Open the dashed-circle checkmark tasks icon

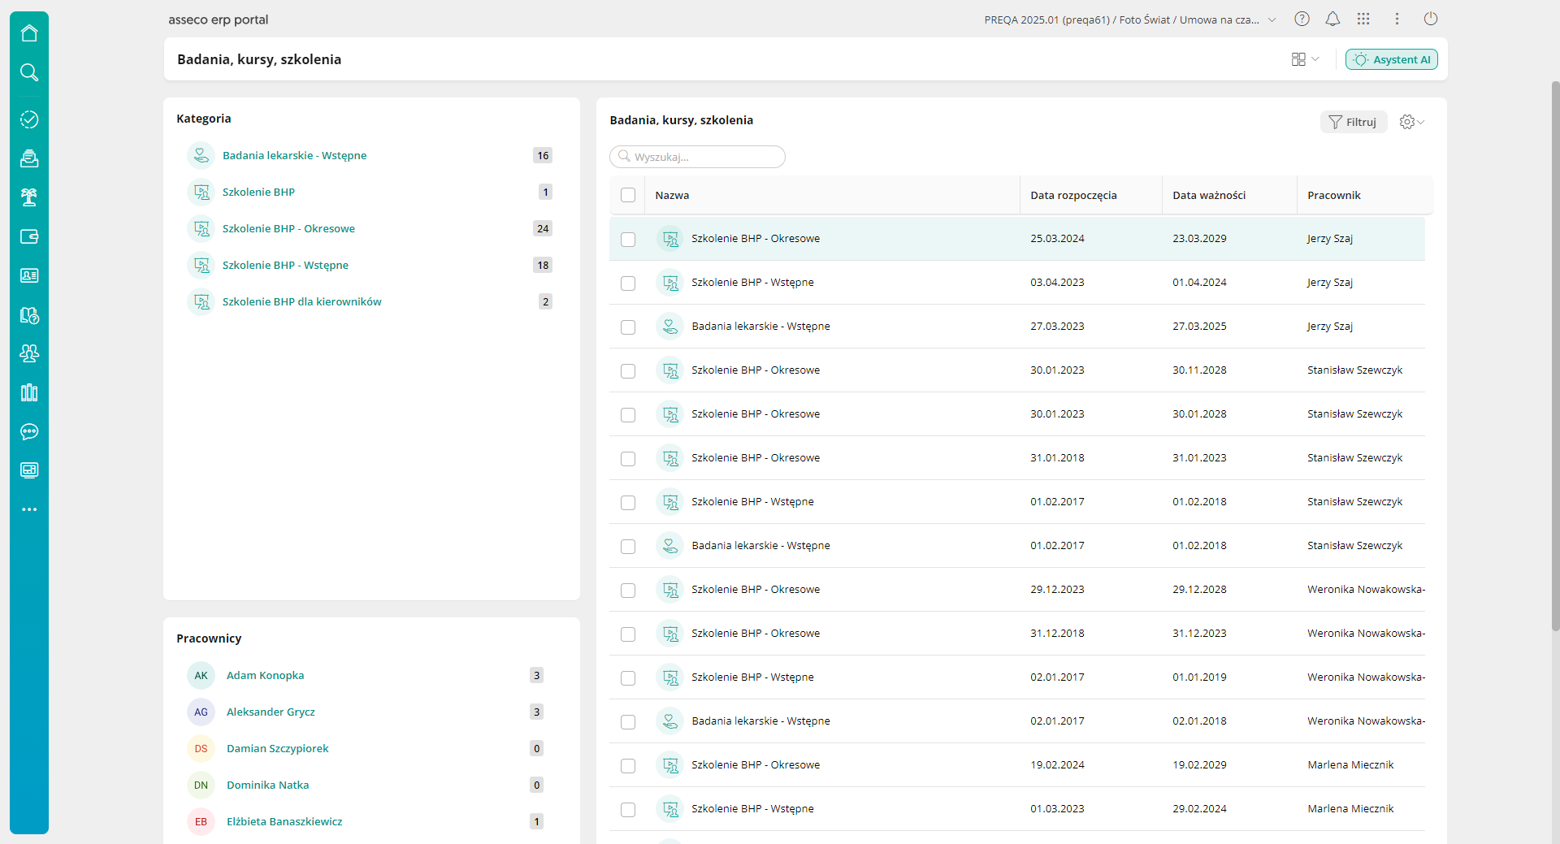point(29,119)
